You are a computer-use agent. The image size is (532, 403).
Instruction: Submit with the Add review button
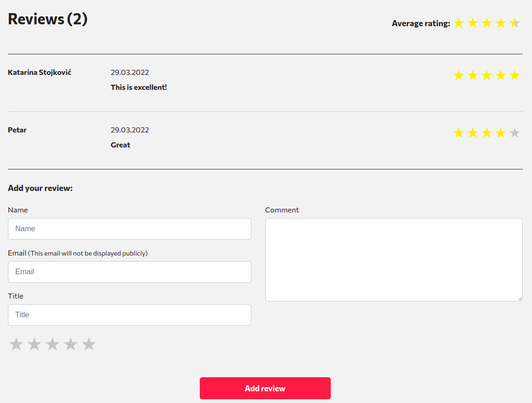click(x=265, y=388)
